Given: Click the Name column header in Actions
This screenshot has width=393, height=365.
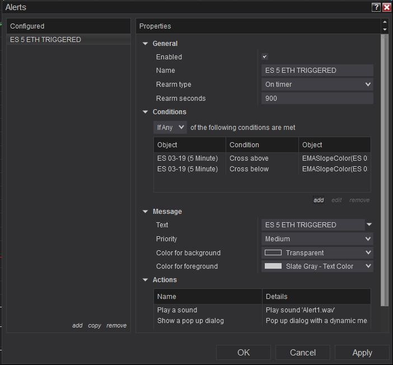Looking at the screenshot, I should click(208, 297).
